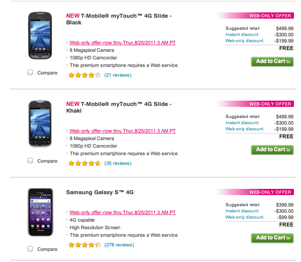Tick Compare checkbox for myTouch 4G Slide Khaki
This screenshot has width=301, height=262.
31,160
